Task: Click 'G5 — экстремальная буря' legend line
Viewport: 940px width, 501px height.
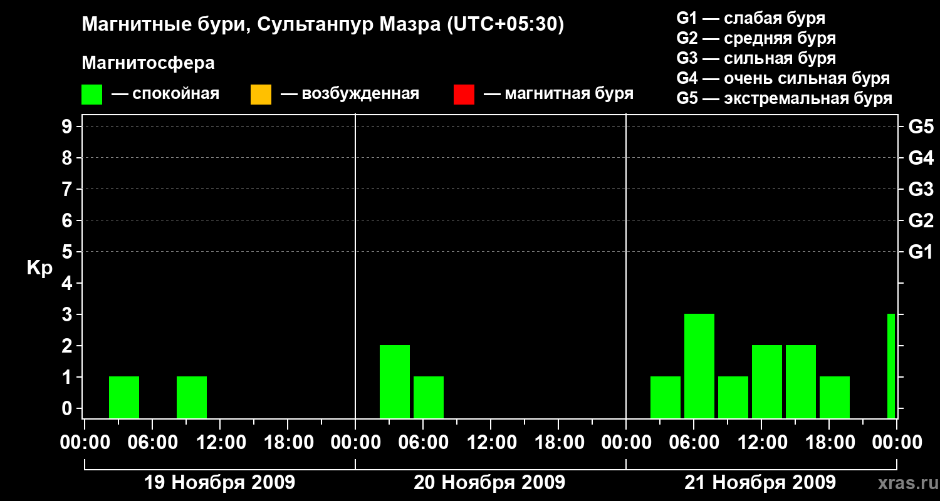Action: coord(785,99)
